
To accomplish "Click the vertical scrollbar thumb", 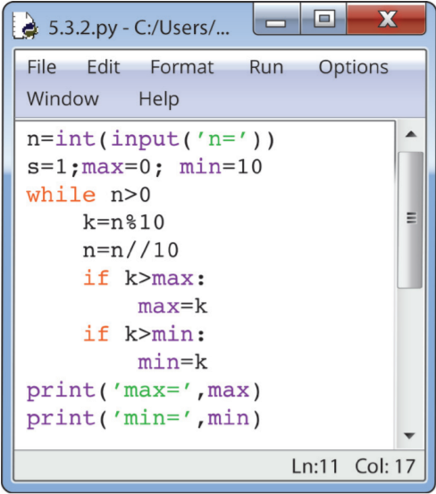I will click(410, 220).
